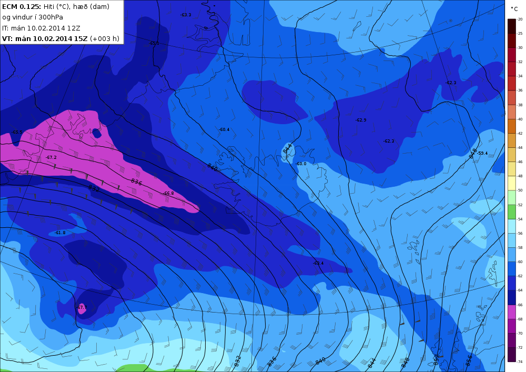The image size is (526, 372).
Task: Click the -74 legend scale label
Action: pyautogui.click(x=520, y=361)
